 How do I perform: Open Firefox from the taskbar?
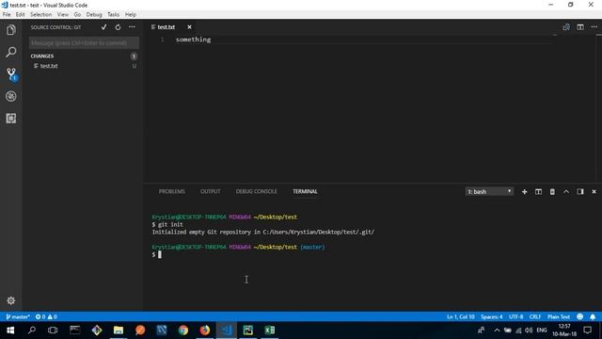205,330
